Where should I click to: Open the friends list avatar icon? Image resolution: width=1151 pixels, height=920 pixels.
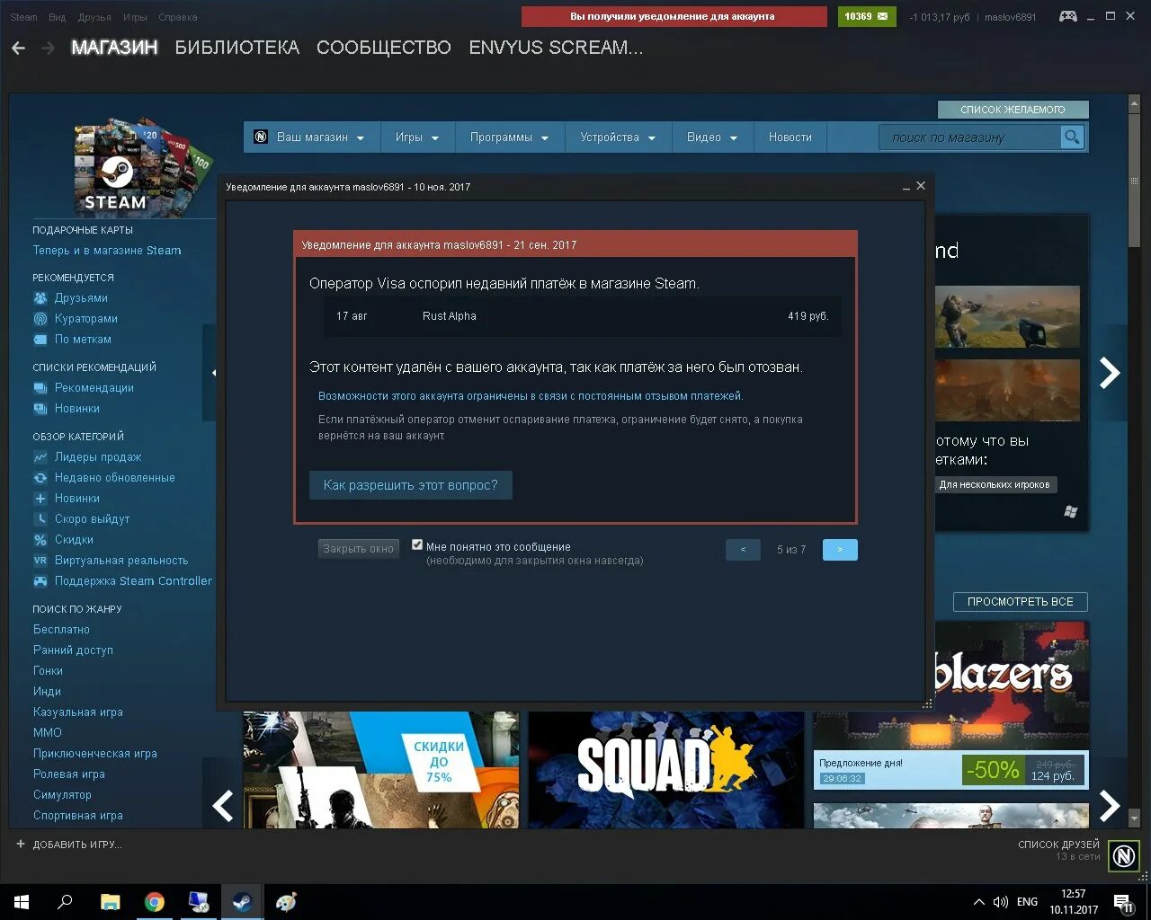click(x=1123, y=855)
